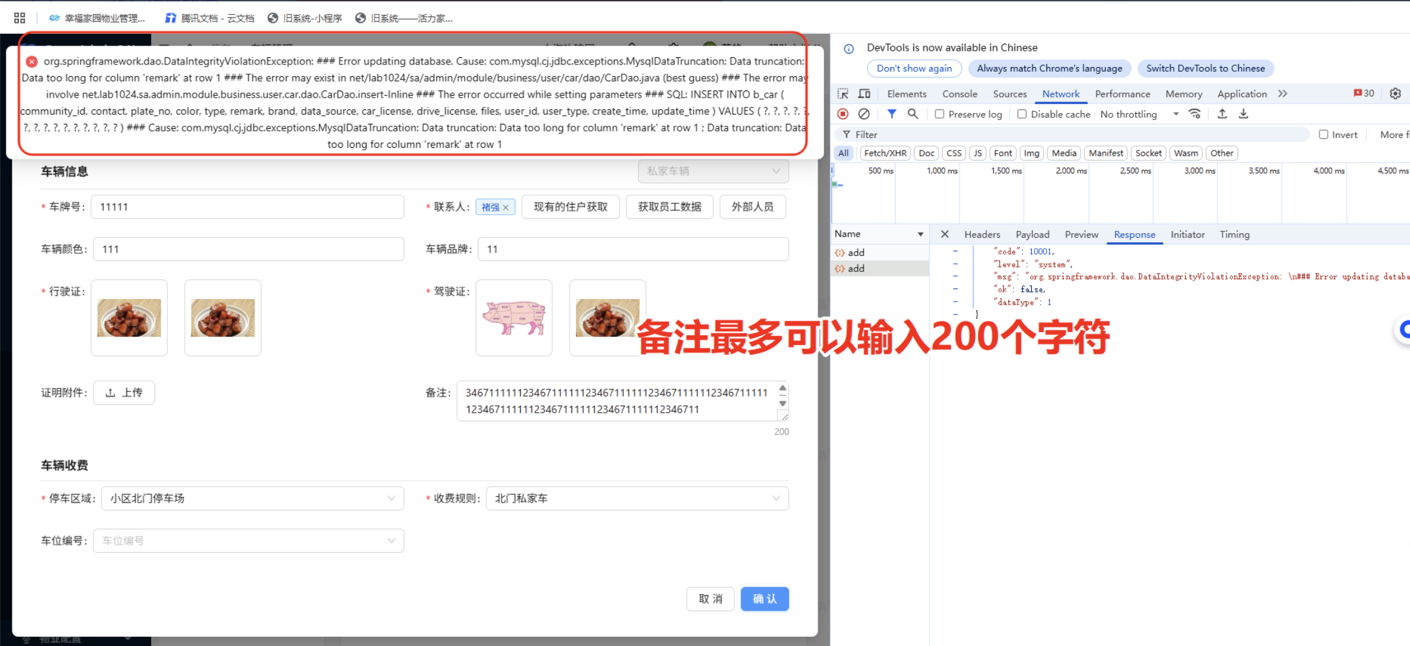The height and width of the screenshot is (646, 1410).
Task: Open the network conditions Wi-Fi icon
Action: coord(1195,114)
